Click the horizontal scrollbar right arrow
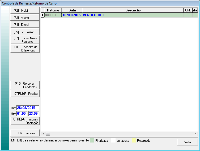 point(195,133)
